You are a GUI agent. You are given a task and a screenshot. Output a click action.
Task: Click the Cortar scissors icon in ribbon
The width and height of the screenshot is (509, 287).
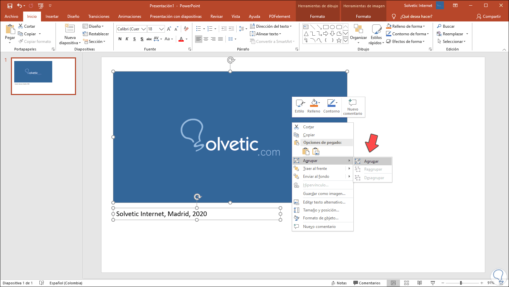[x=20, y=26]
